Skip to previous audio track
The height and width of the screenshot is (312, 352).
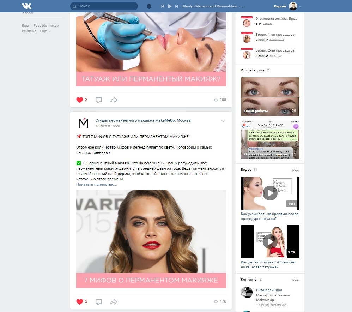pos(163,6)
